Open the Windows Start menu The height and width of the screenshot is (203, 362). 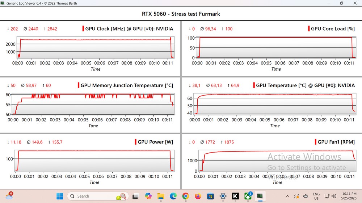pos(59,196)
